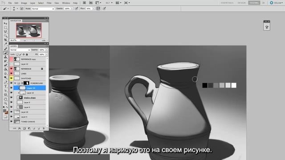The height and width of the screenshot is (160, 285).
Task: Toggle tablet pressure for size button
Action: (x=104, y=8)
